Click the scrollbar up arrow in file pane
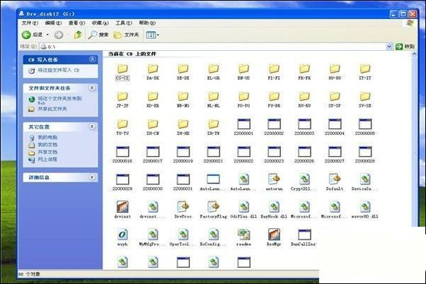This screenshot has width=426, height=284. pos(414,54)
